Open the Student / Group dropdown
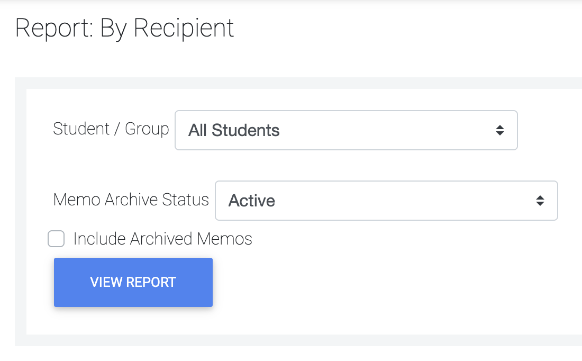582x361 pixels. [x=345, y=130]
